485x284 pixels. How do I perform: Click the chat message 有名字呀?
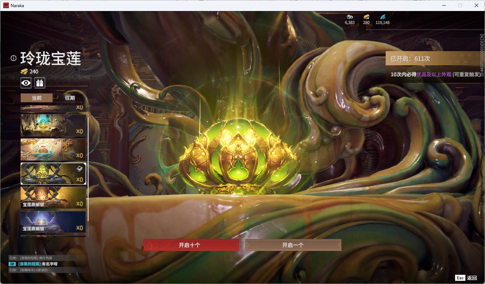[x=49, y=264]
